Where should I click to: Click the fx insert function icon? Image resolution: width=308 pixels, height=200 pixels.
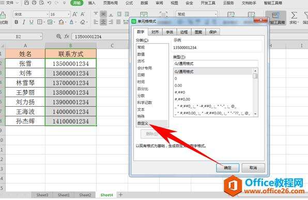click(67, 37)
